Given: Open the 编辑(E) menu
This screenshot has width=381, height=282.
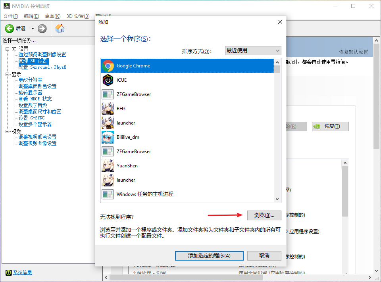Looking at the screenshot, I should tap(31, 16).
